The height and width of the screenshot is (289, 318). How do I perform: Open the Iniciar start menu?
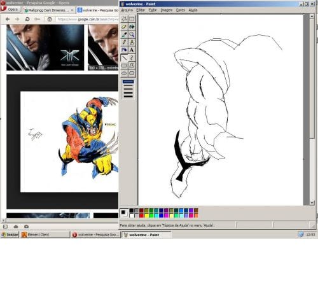click(10, 235)
